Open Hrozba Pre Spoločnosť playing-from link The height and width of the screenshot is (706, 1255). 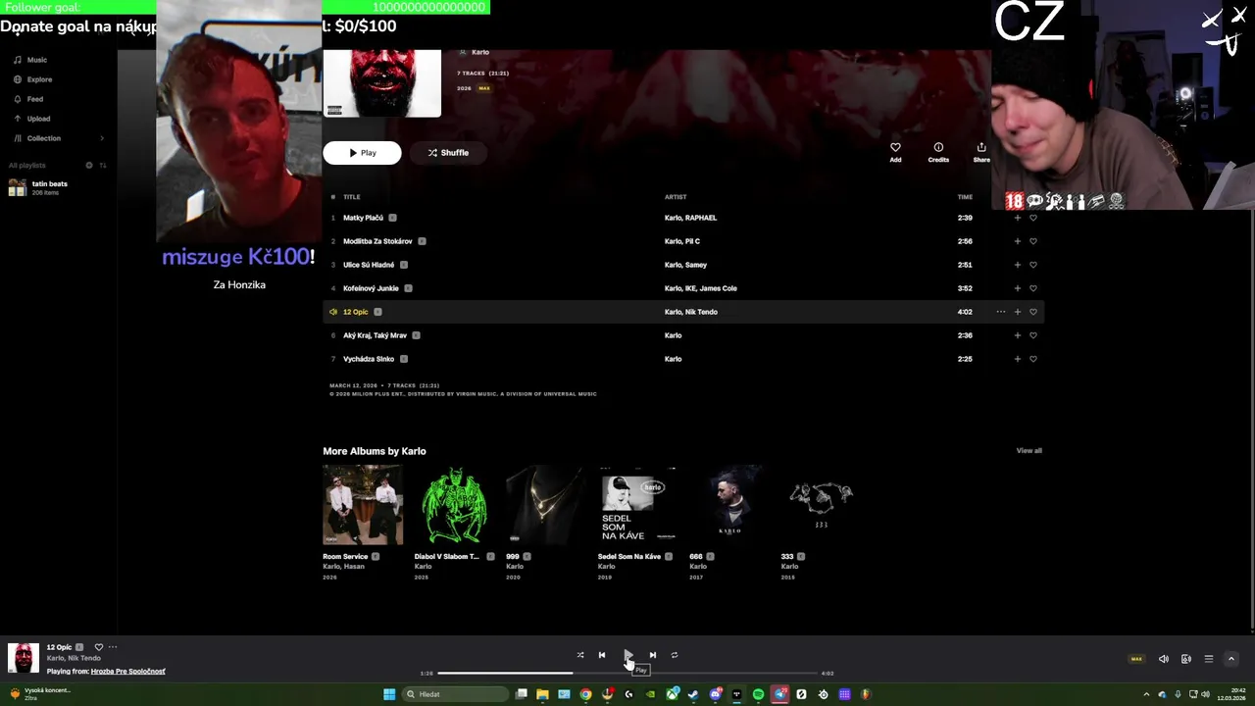[127, 672]
